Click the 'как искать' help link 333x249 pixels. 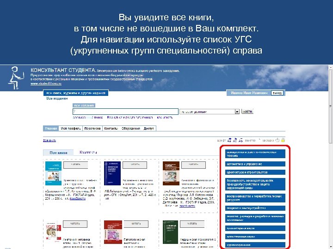165,118
